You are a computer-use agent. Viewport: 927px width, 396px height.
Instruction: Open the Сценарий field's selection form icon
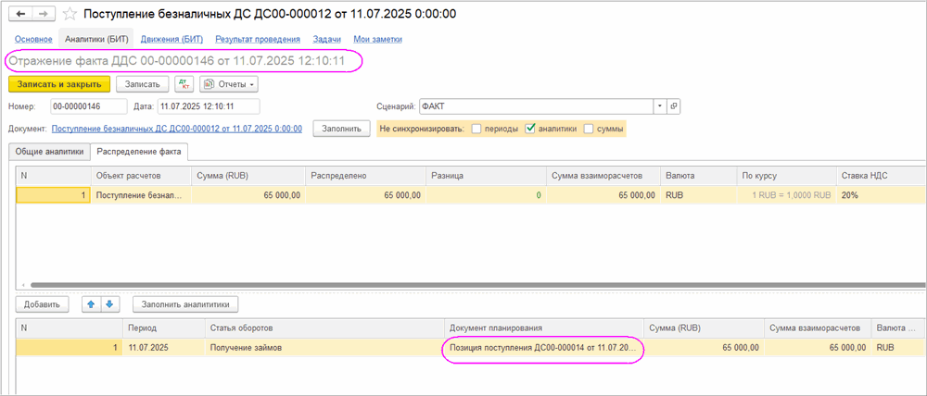tap(674, 106)
